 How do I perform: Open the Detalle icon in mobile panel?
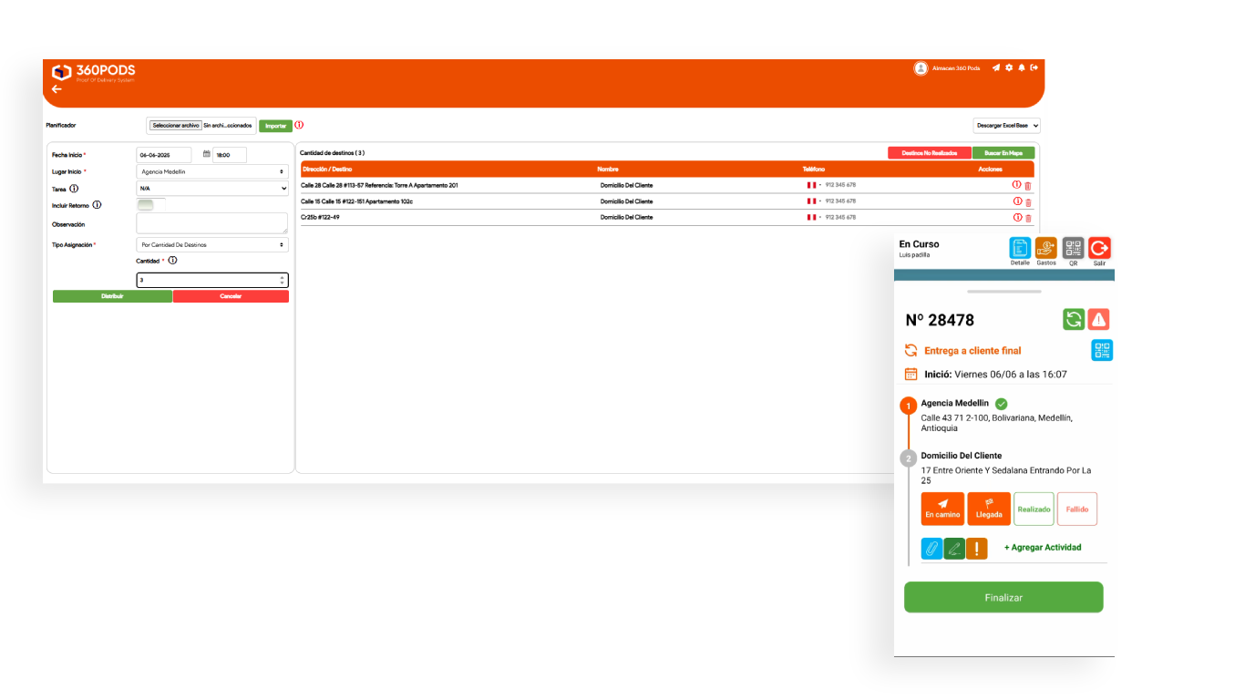click(1020, 248)
